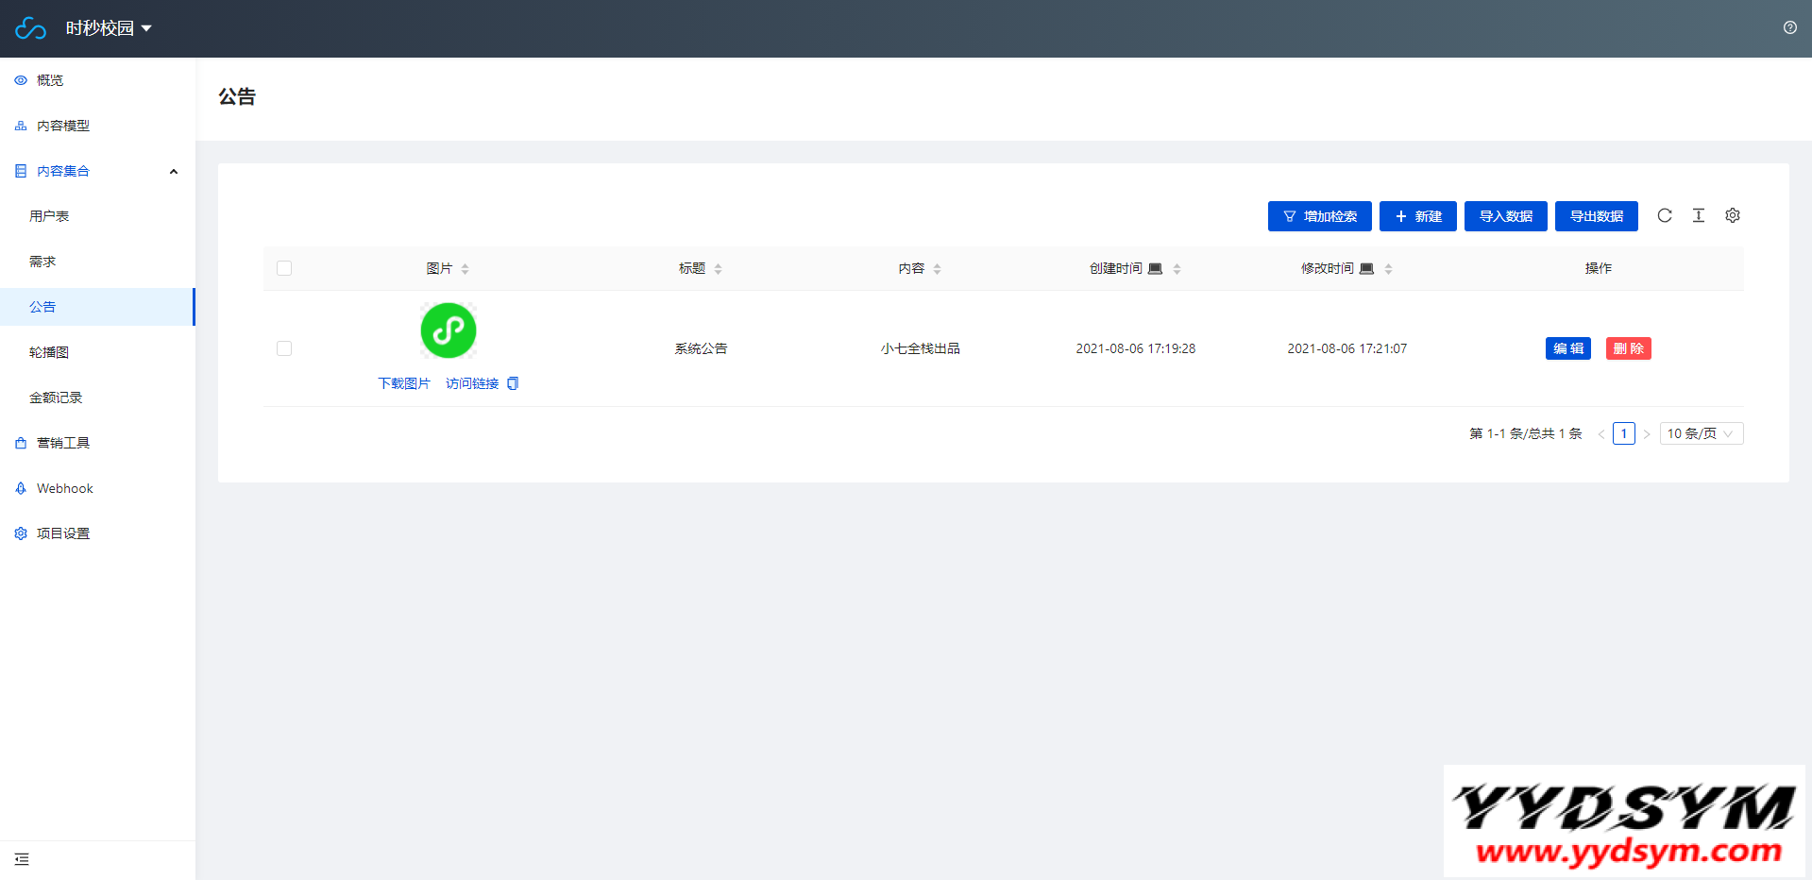Viewport: 1812px width, 880px height.
Task: Click the 新建 button
Action: [x=1417, y=216]
